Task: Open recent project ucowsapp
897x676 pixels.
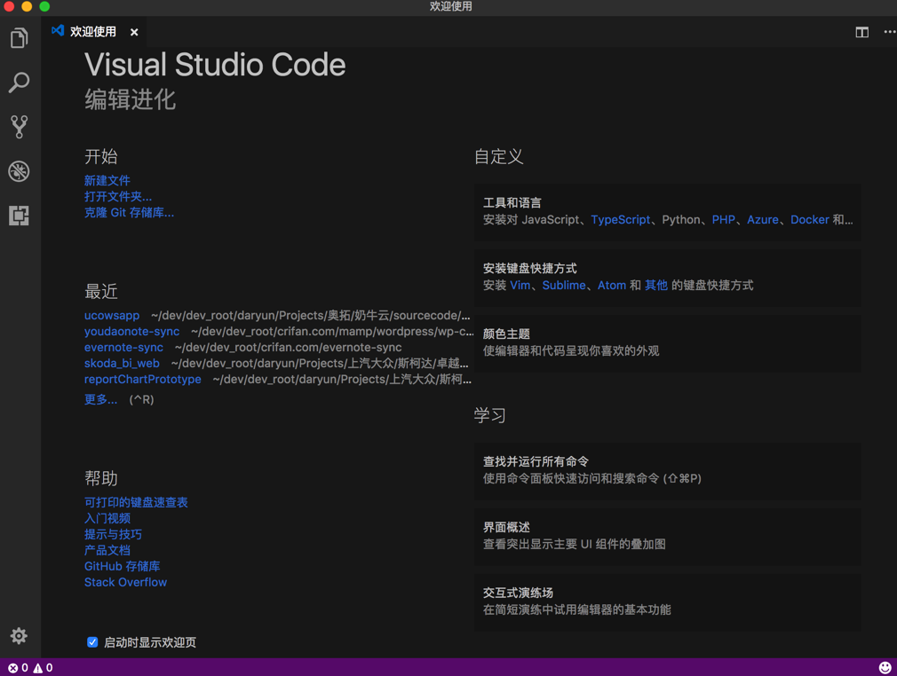Action: pos(112,316)
